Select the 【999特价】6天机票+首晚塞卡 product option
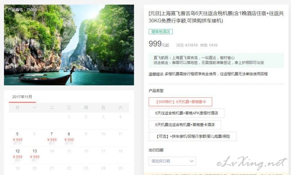291x175 pixels. coord(180,102)
